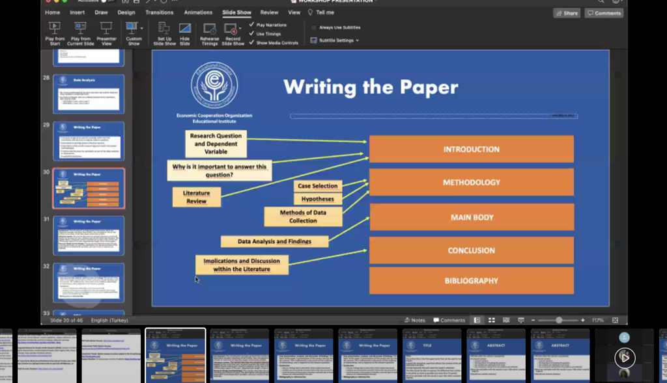This screenshot has height=383, width=667.
Task: Select slide 31 thumbnail
Action: (x=89, y=235)
